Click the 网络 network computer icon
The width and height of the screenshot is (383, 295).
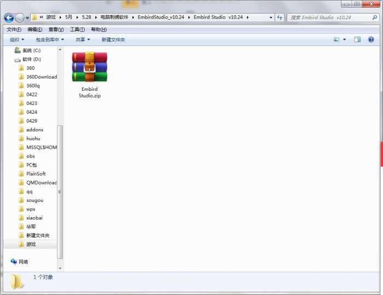click(14, 262)
